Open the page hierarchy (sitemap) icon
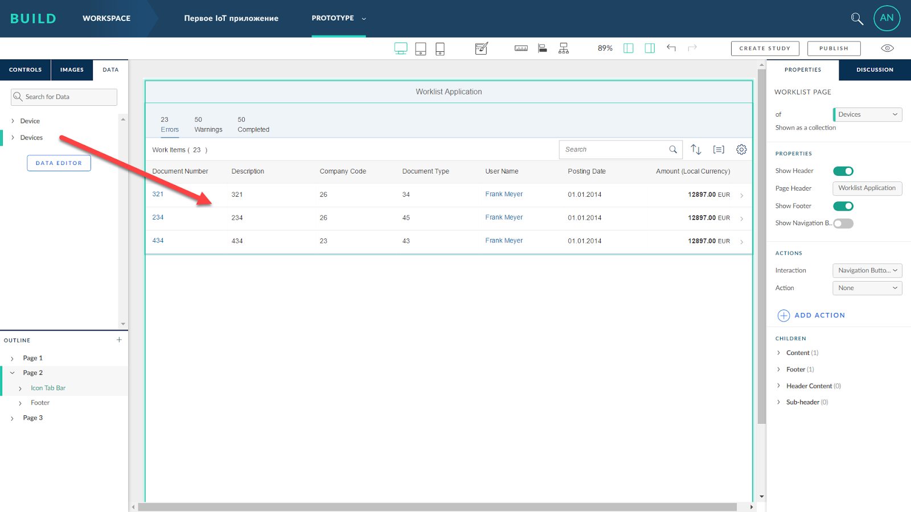This screenshot has width=911, height=512. 563,48
